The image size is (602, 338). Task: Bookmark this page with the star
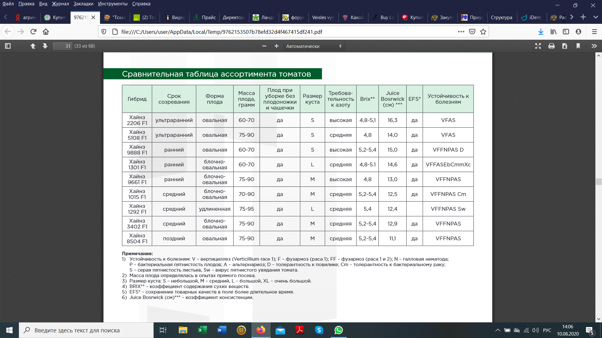(483, 32)
